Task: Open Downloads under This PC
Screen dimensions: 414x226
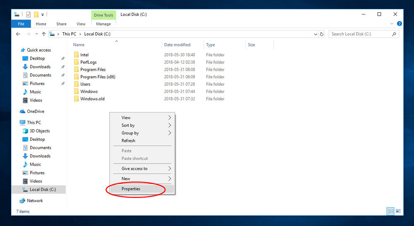Action: 40,156
